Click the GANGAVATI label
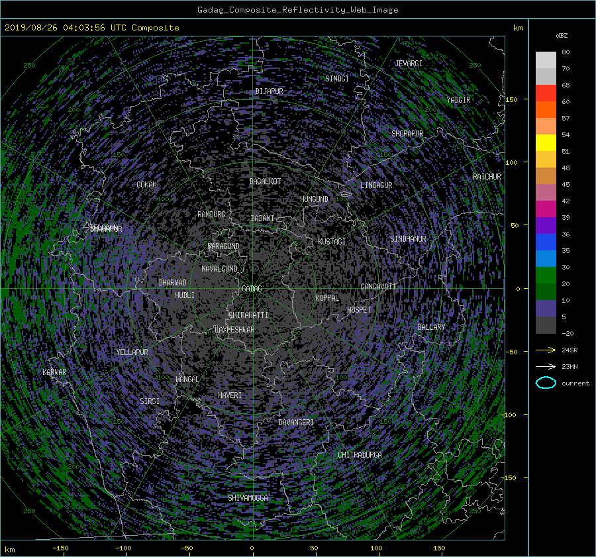Viewport: 596px width, 557px height. point(378,286)
